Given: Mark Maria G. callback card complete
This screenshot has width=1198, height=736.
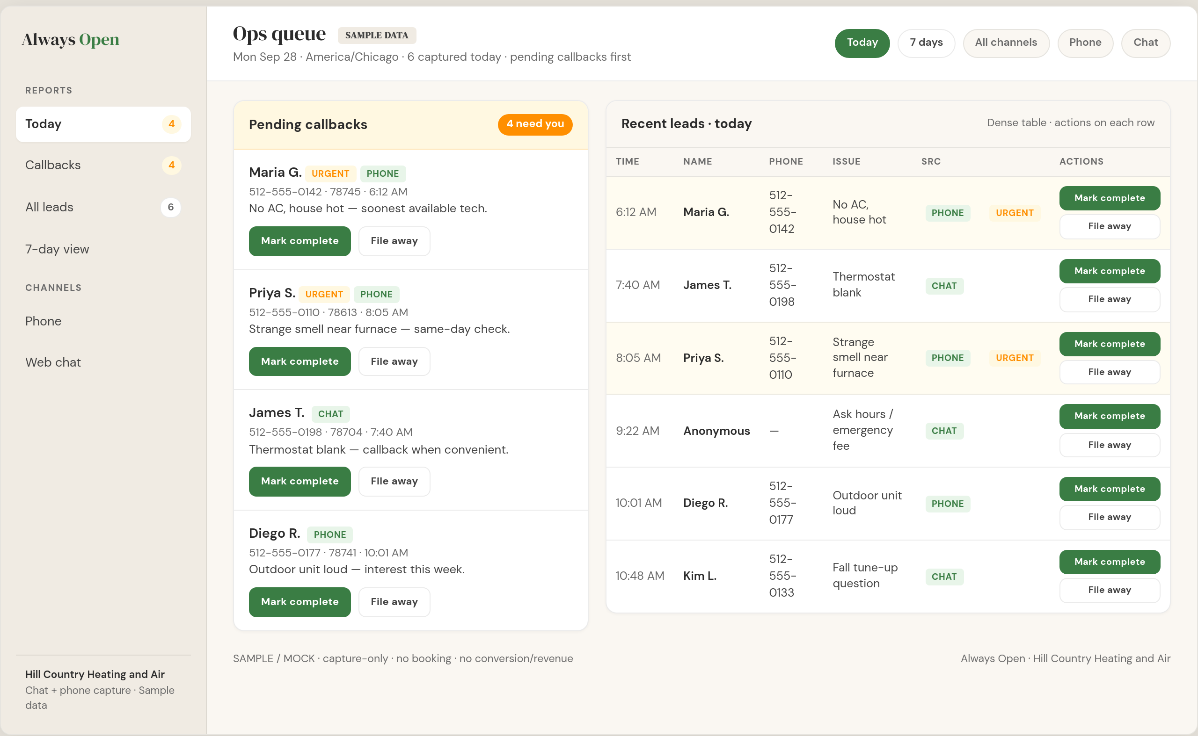Looking at the screenshot, I should click(x=299, y=241).
